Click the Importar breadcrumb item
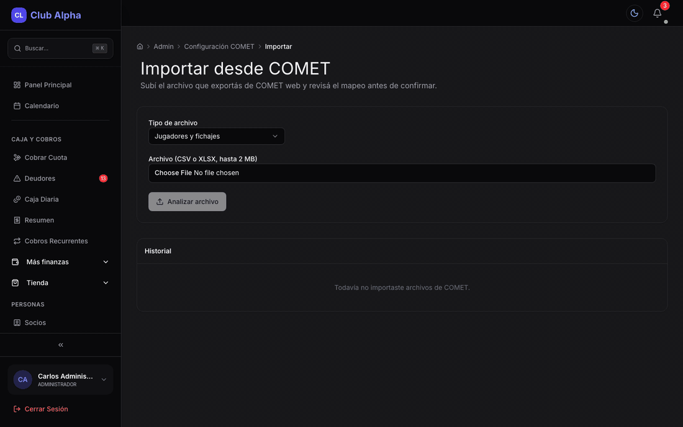The width and height of the screenshot is (683, 427). tap(278, 47)
